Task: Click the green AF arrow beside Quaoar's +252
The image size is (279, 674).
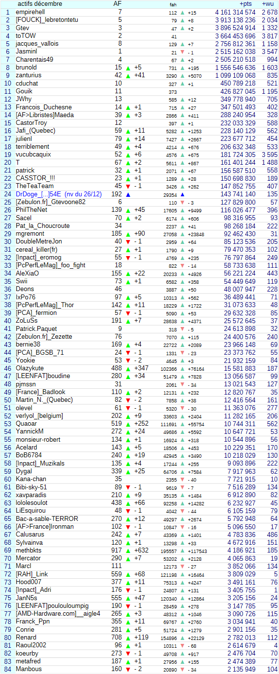Action: click(x=128, y=424)
